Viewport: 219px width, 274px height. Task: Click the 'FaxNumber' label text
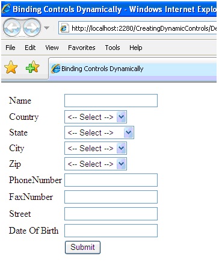pyautogui.click(x=31, y=197)
